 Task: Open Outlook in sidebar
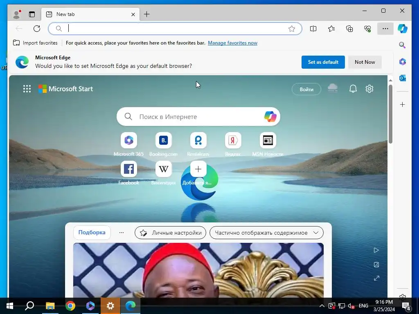point(403,78)
